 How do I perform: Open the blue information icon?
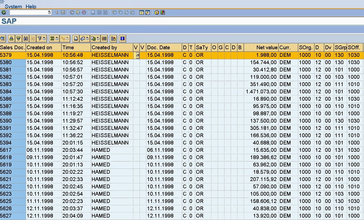click(122, 38)
